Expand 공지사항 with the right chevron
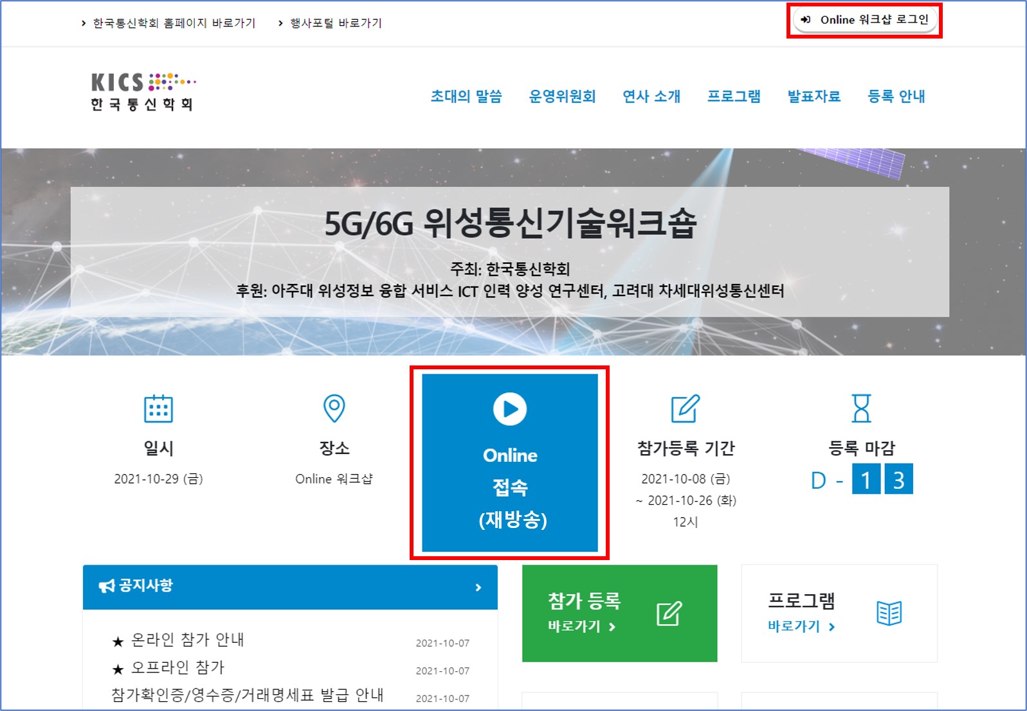The height and width of the screenshot is (711, 1027). [478, 587]
